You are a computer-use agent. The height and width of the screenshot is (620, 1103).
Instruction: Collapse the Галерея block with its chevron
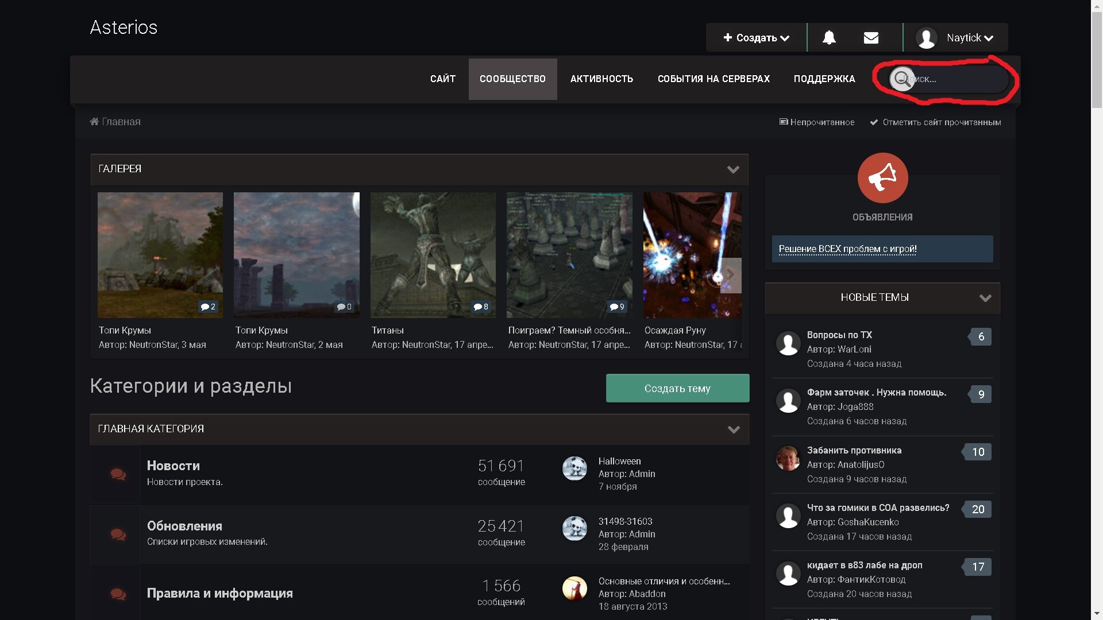click(x=733, y=169)
